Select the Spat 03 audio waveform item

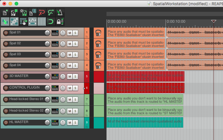pyautogui.click(x=195, y=55)
